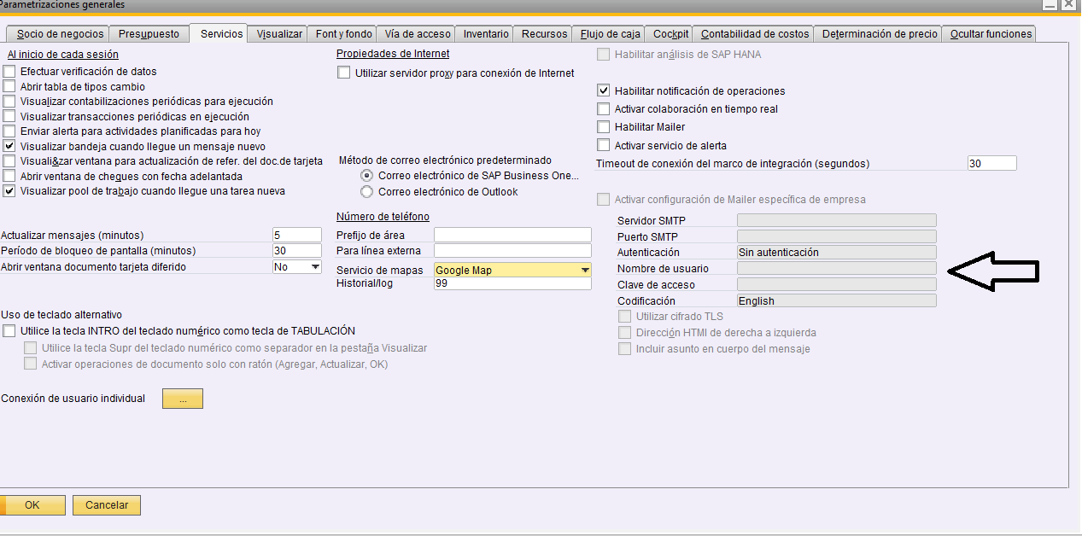Focus the Timeout de conexión seconds field
The height and width of the screenshot is (536, 1082).
point(991,163)
